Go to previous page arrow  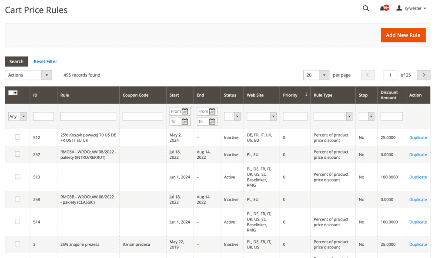[x=368, y=75]
